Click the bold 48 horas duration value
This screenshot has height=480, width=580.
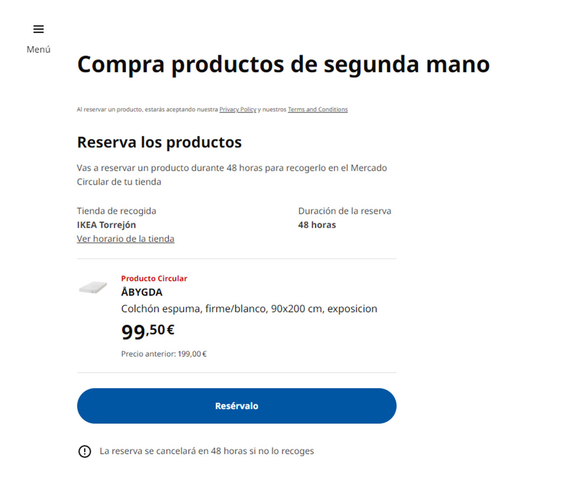pyautogui.click(x=317, y=225)
